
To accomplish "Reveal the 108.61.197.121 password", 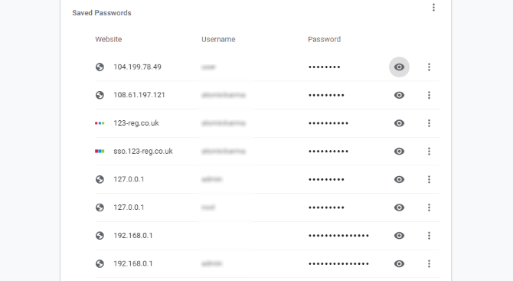I will pyautogui.click(x=399, y=95).
